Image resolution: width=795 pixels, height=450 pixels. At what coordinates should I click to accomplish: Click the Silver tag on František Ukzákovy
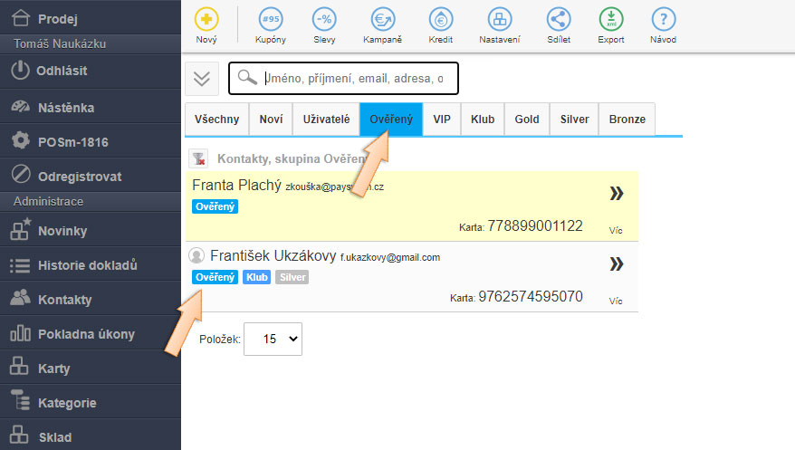click(292, 278)
